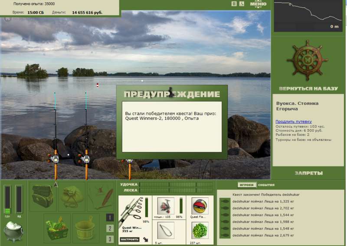Open the МЕНЮ dropdown

click(259, 4)
